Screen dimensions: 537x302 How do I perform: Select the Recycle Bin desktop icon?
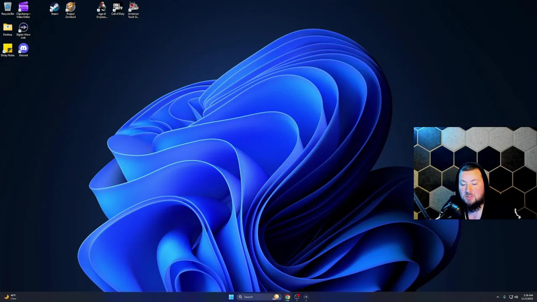click(x=8, y=9)
